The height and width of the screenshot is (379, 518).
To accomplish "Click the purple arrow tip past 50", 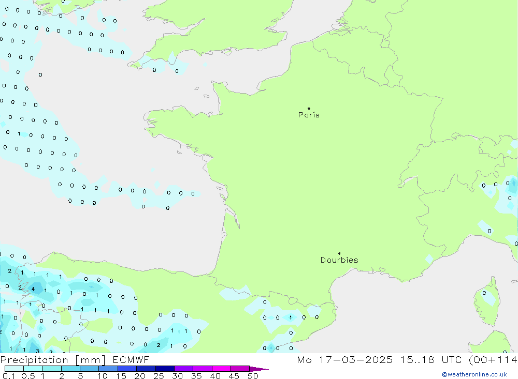I will point(260,369).
